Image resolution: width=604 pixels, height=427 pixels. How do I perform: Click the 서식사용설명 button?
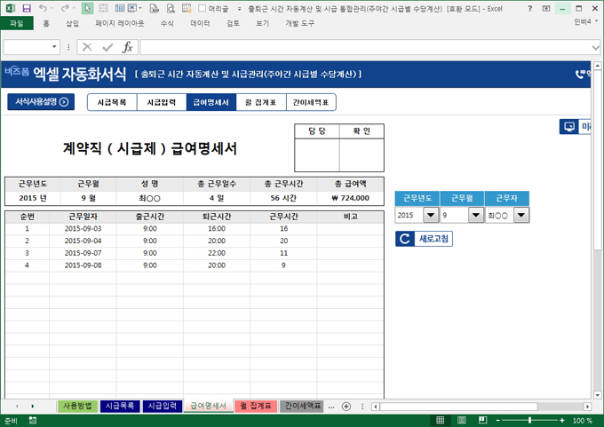tap(41, 102)
